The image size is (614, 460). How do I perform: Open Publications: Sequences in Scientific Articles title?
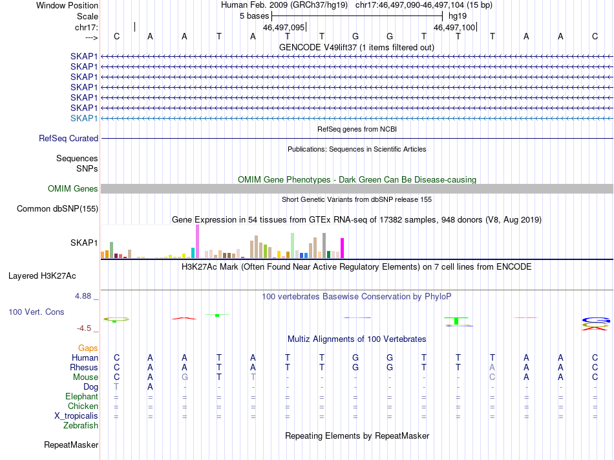point(357,149)
